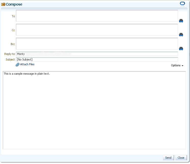
Task: Focus the To recipients field
Action: pos(97,16)
